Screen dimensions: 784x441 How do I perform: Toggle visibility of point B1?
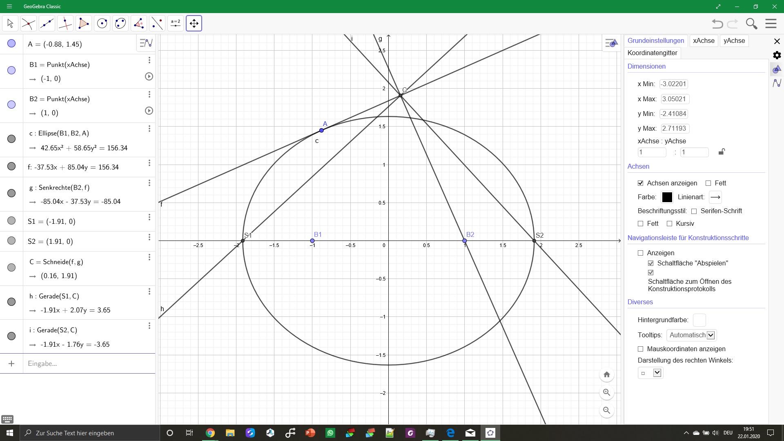(x=11, y=71)
